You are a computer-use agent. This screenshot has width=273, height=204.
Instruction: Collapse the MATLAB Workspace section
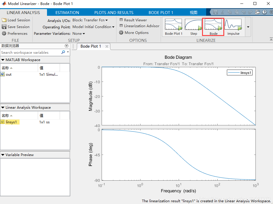coord(3,60)
